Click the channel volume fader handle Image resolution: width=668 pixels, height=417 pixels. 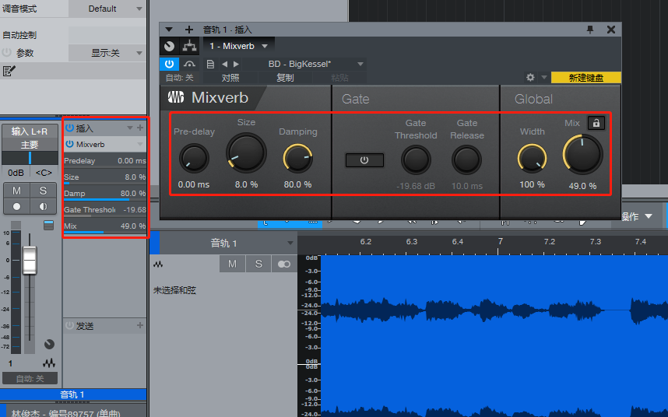30,260
